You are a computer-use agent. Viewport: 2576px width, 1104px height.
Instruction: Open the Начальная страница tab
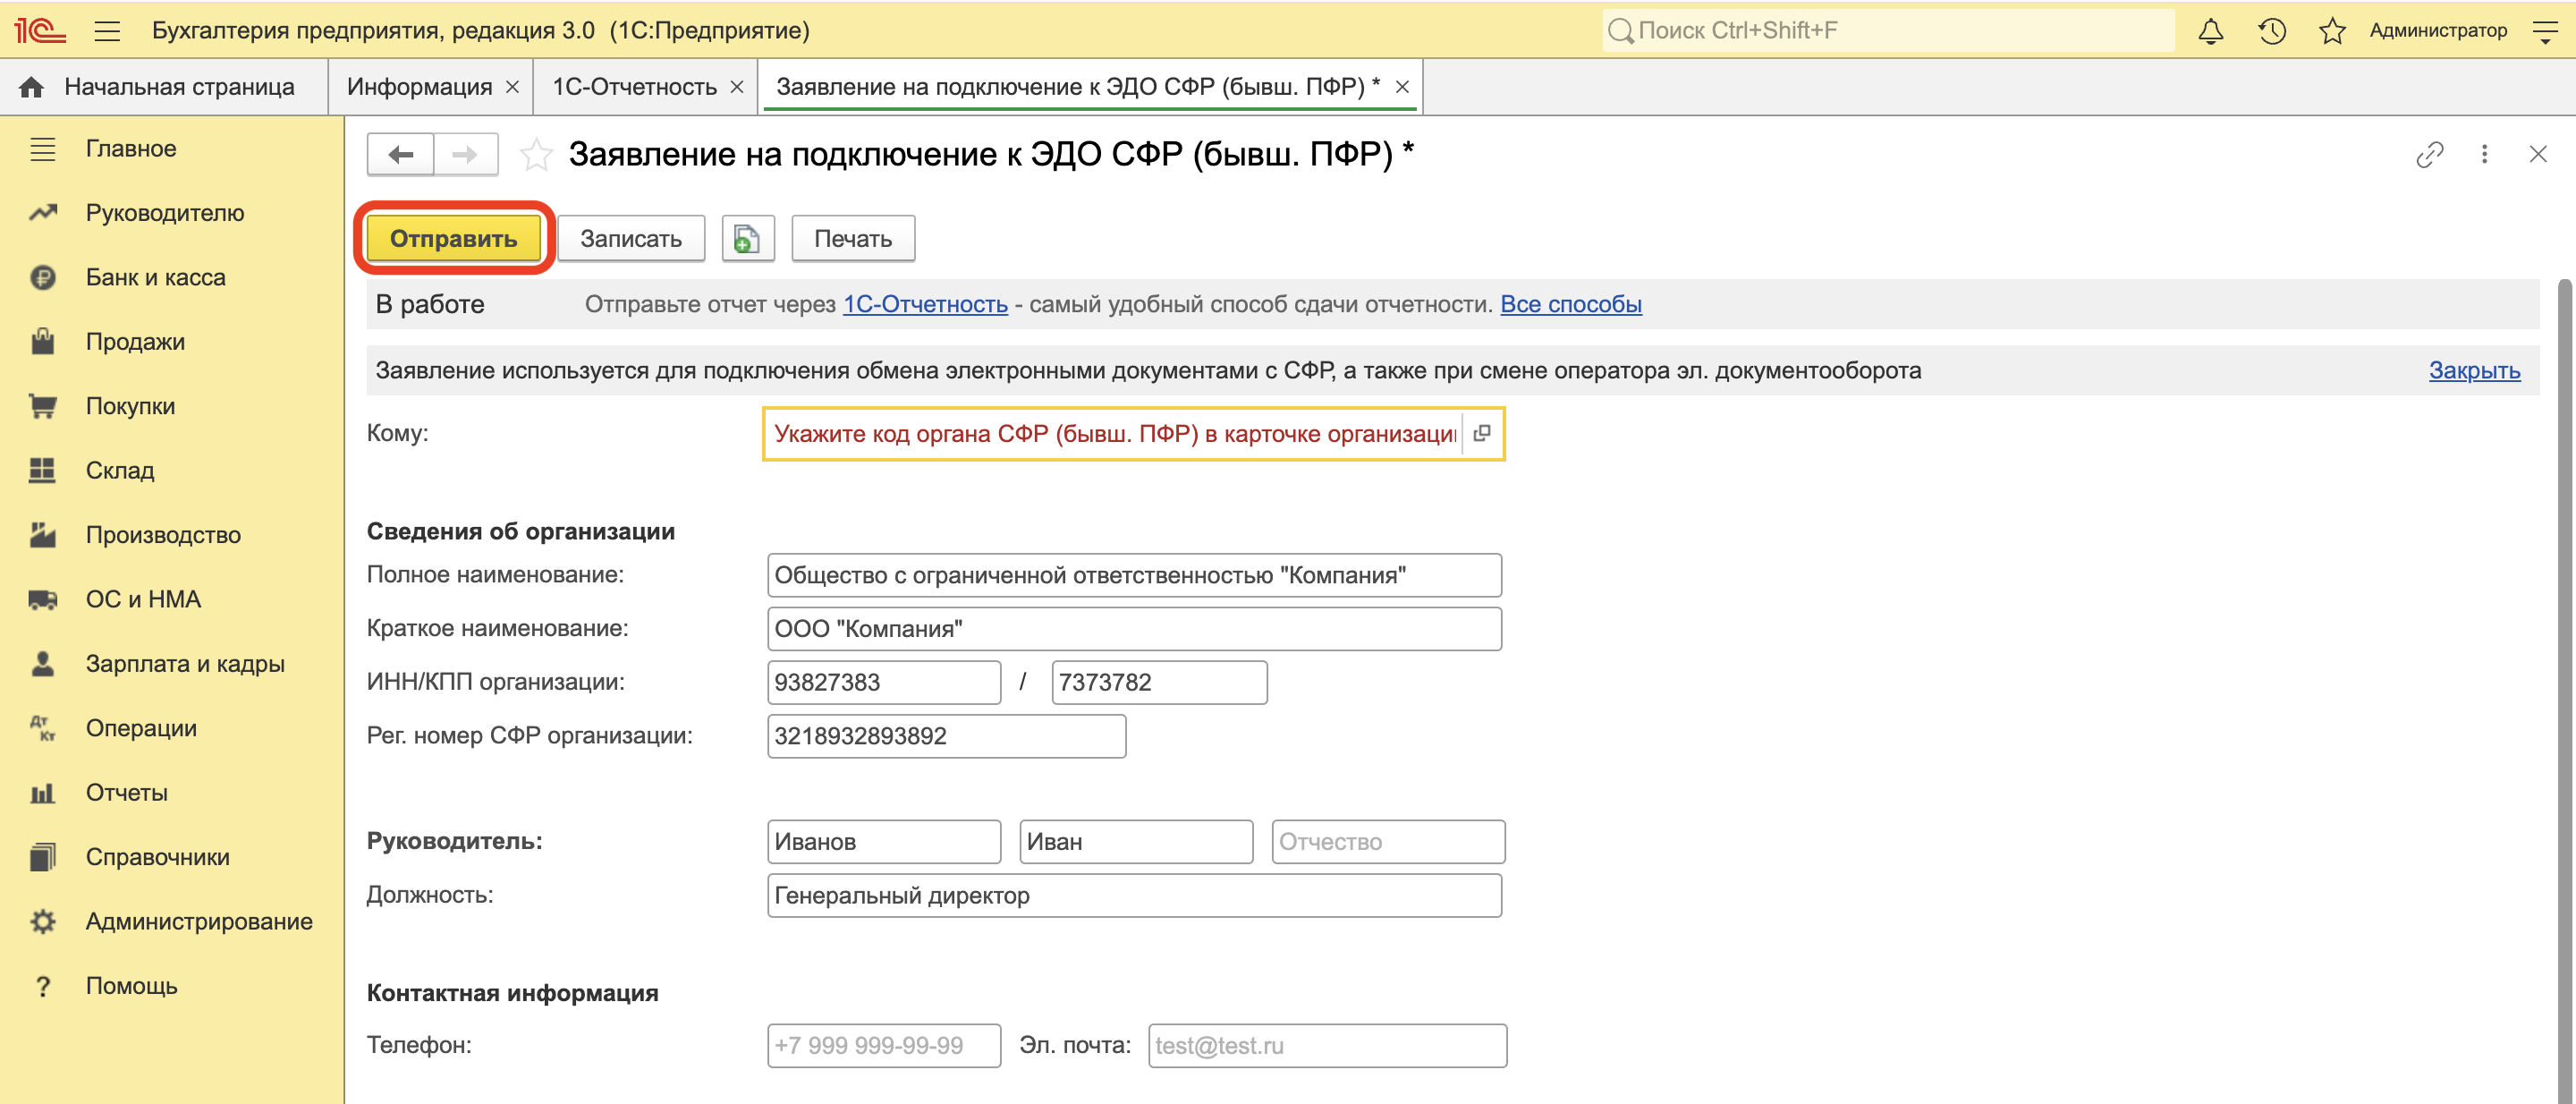(160, 87)
